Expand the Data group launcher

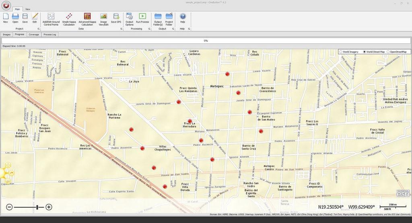click(x=122, y=29)
